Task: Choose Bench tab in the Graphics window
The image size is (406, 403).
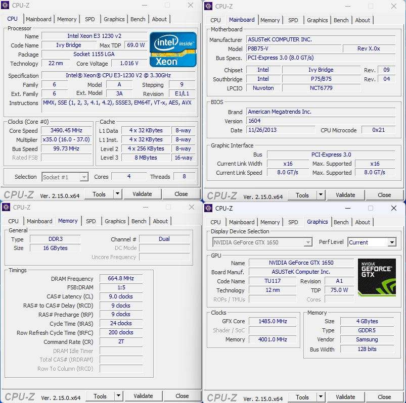Action: tap(341, 222)
